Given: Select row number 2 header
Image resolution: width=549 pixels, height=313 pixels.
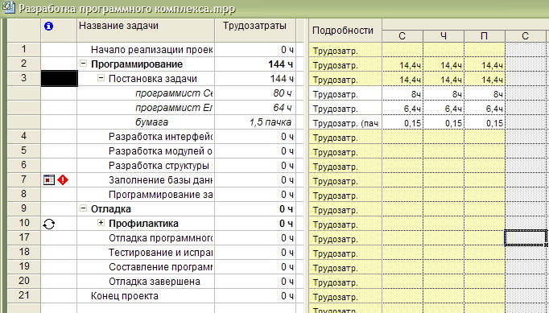Looking at the screenshot, I should [x=24, y=64].
